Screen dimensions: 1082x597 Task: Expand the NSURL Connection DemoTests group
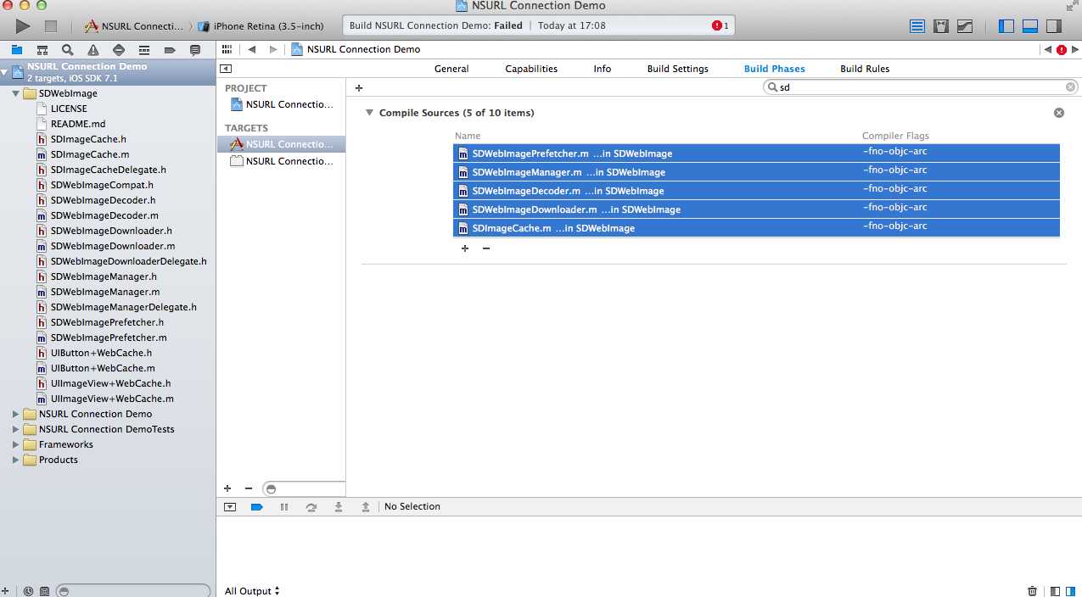[x=16, y=429]
